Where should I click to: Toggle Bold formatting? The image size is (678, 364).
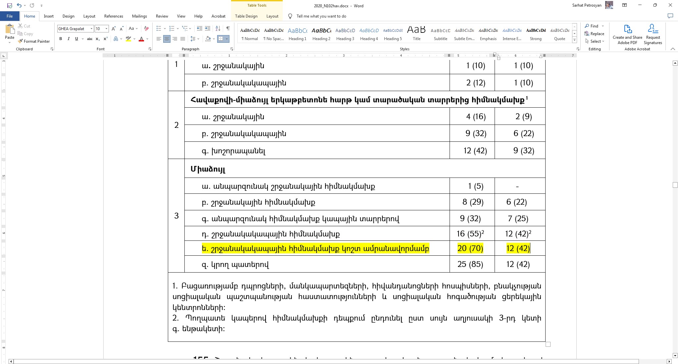click(x=61, y=39)
